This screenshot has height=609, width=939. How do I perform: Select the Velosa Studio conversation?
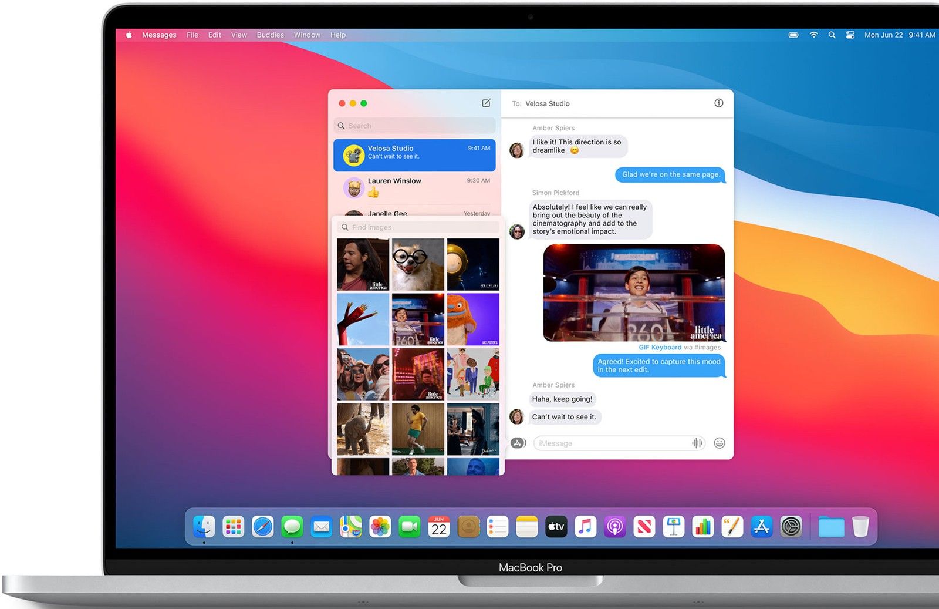coord(414,155)
